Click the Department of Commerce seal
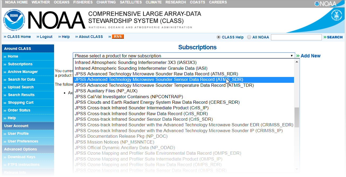This screenshot has height=177, width=346. [336, 15]
